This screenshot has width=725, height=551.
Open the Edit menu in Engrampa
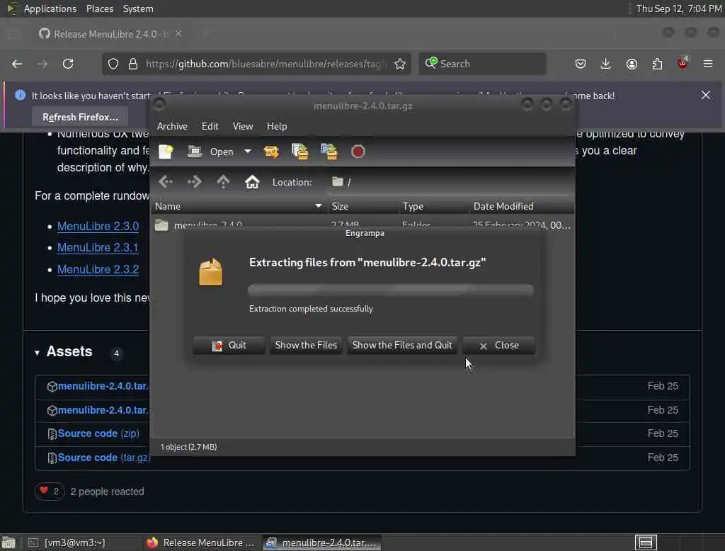(210, 126)
